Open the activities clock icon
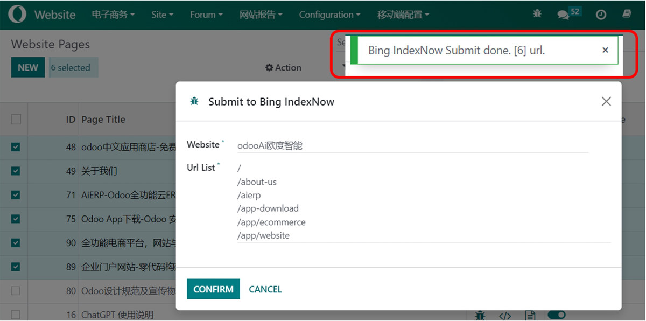 (601, 15)
